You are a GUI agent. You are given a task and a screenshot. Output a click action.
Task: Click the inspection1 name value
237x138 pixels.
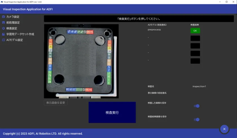pos(199,86)
